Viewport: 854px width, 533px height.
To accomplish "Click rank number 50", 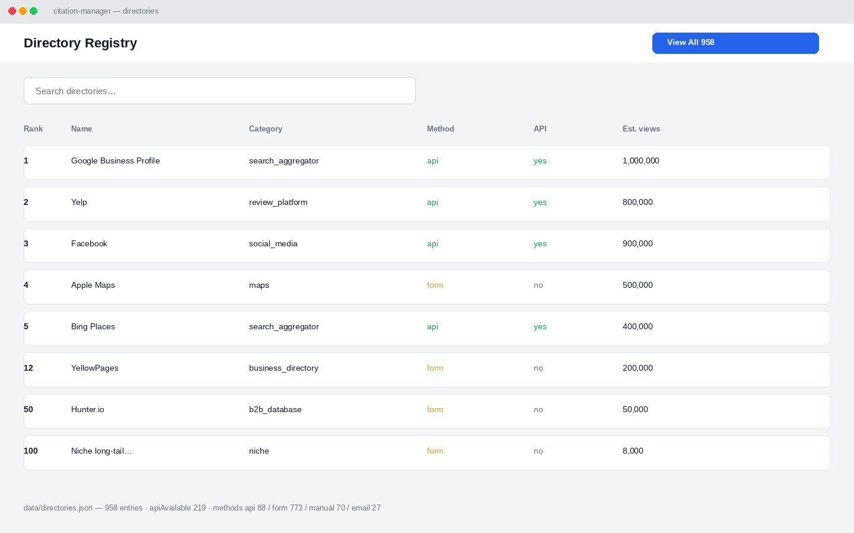I will tap(28, 410).
